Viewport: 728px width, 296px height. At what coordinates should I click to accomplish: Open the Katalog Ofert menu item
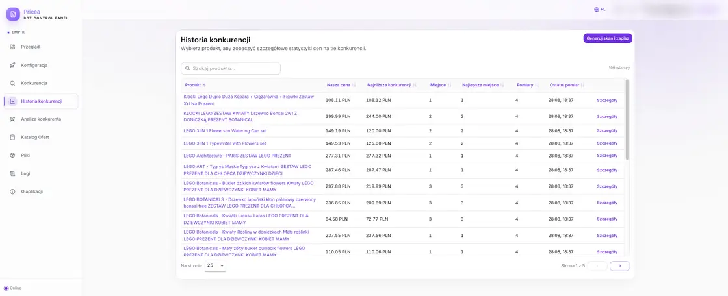click(41, 138)
